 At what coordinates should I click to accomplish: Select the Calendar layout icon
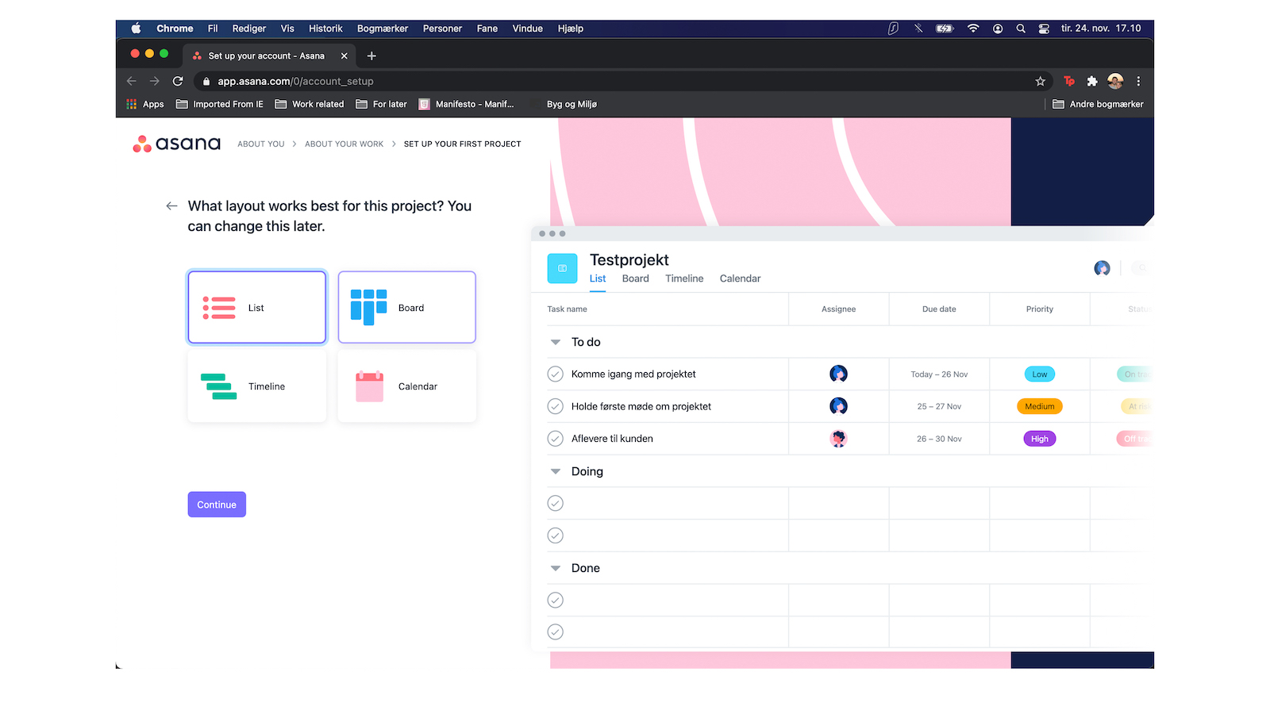point(369,386)
